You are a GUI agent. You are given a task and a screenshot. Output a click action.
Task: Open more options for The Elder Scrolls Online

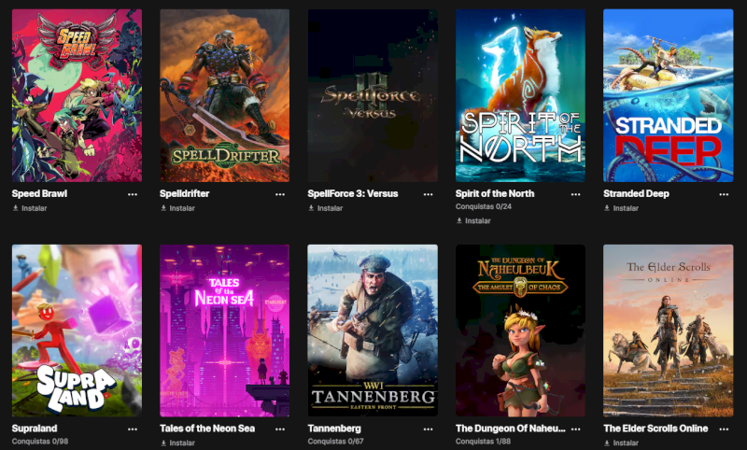725,429
